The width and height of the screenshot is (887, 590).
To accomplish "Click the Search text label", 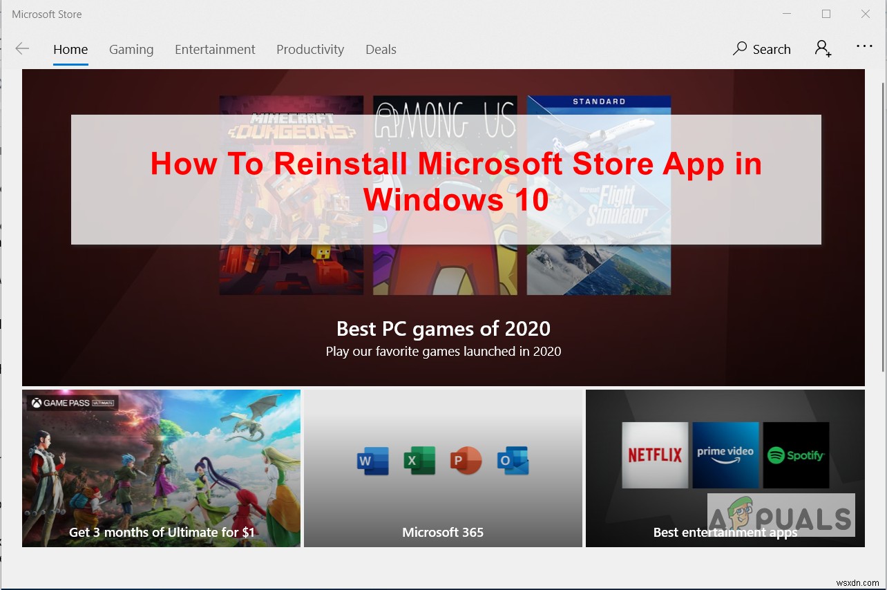I will pos(772,49).
